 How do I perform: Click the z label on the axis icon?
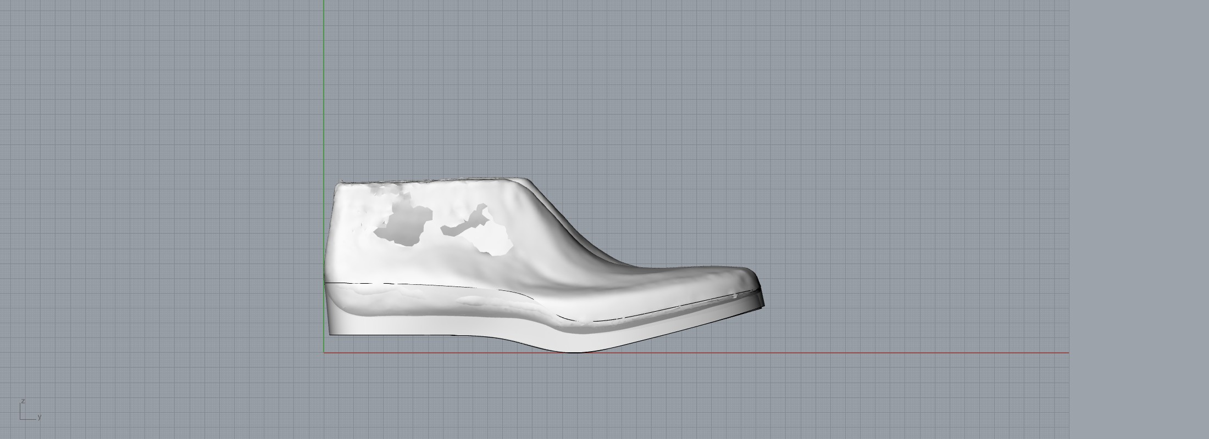pyautogui.click(x=23, y=401)
